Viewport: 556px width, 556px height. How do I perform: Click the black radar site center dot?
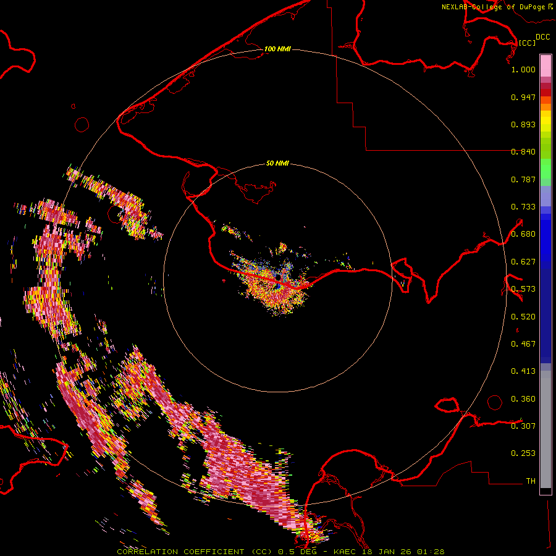pos(279,277)
